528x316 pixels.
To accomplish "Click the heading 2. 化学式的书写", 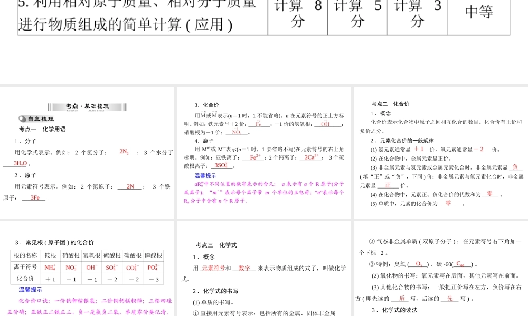I will click(x=215, y=291).
